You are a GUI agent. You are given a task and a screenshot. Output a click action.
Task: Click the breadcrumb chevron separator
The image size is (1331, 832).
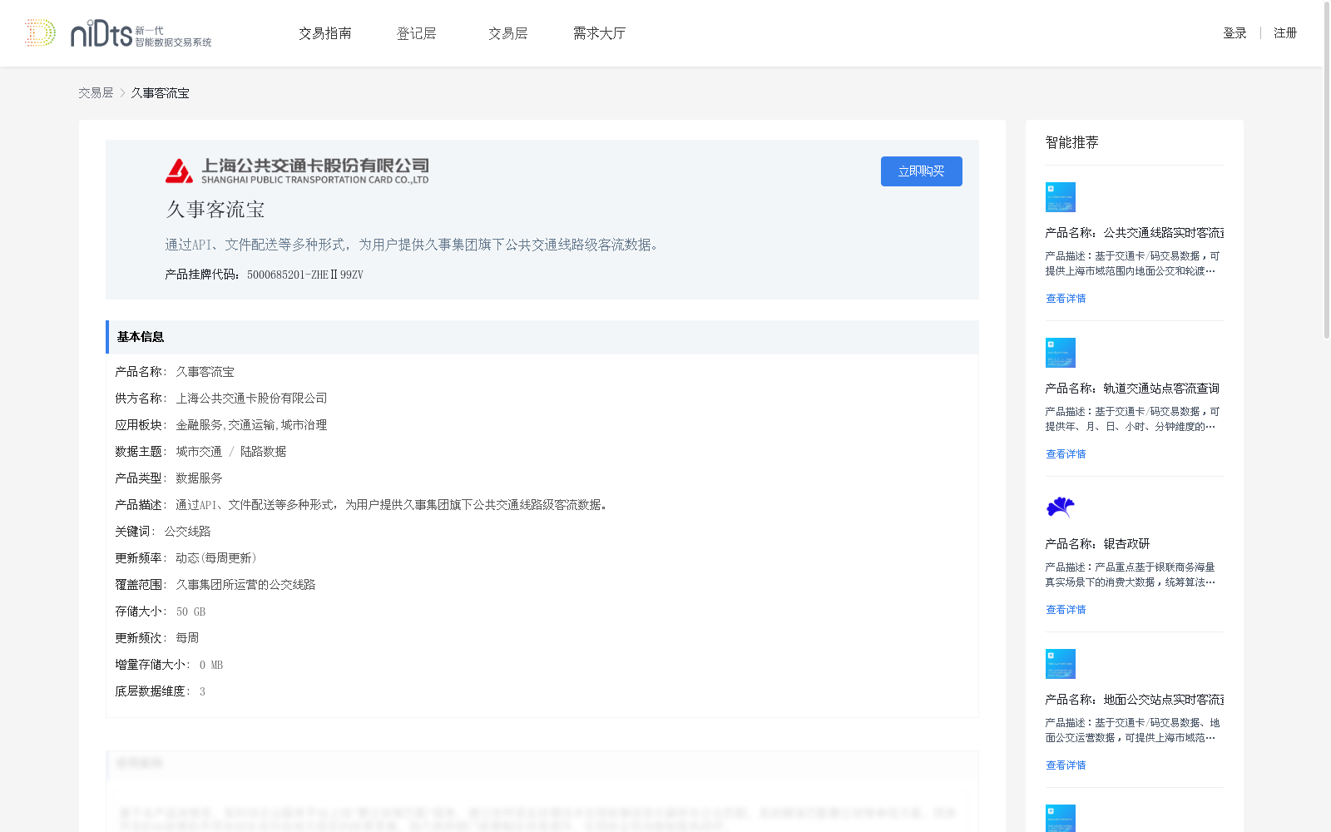coord(122,93)
